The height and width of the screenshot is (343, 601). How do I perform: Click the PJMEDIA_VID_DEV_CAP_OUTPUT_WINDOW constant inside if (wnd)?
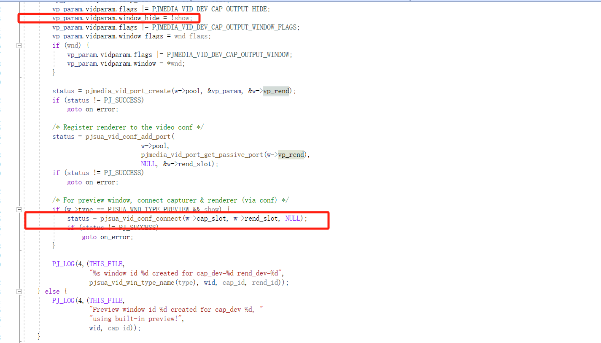pyautogui.click(x=228, y=55)
